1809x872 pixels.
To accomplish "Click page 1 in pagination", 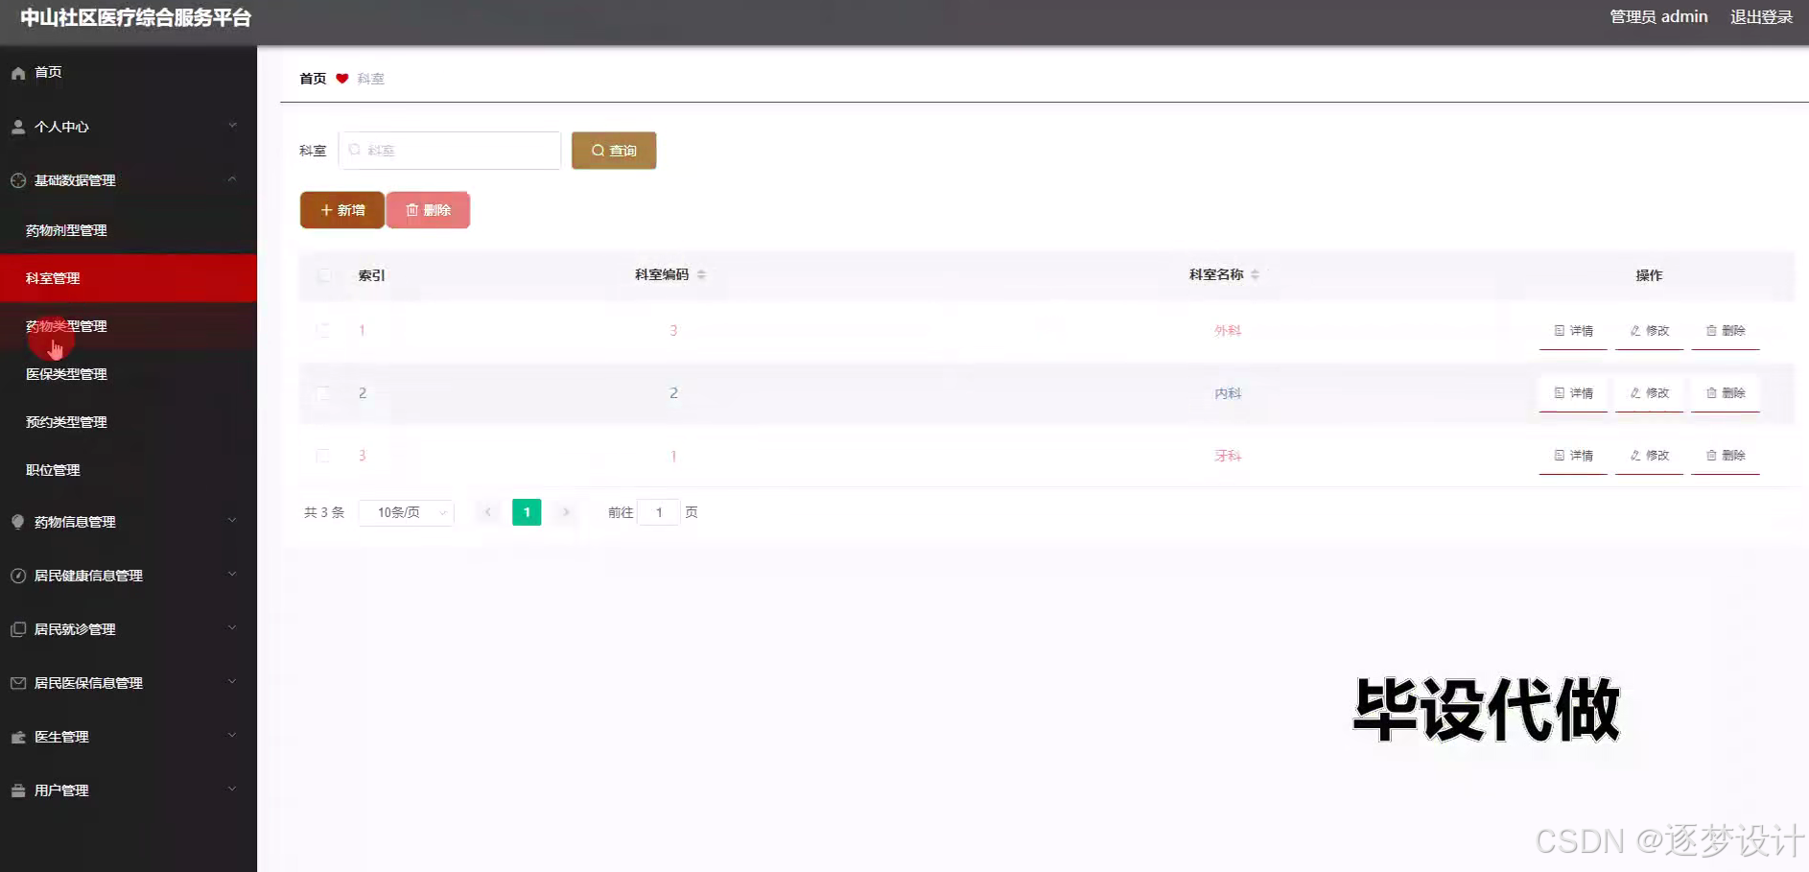I will (527, 512).
